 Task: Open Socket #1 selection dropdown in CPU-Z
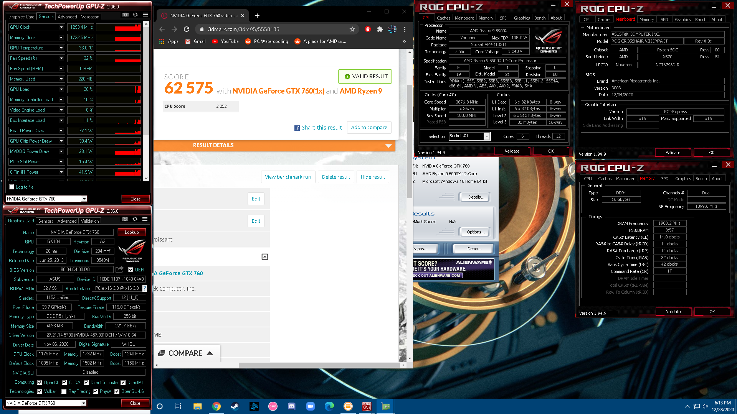click(x=487, y=136)
